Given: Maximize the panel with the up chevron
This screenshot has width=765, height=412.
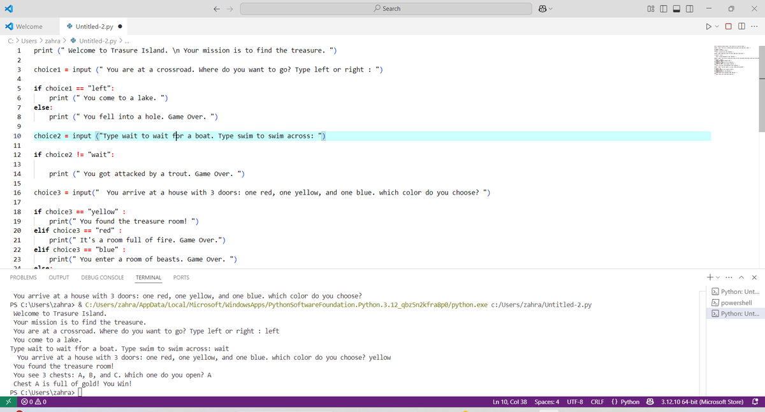Looking at the screenshot, I should [x=742, y=277].
